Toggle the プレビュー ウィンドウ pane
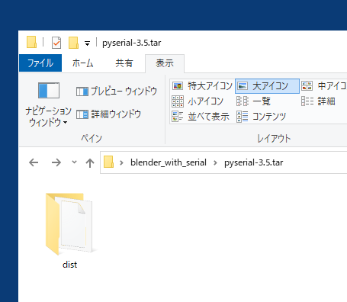This screenshot has height=302, width=347. (117, 91)
